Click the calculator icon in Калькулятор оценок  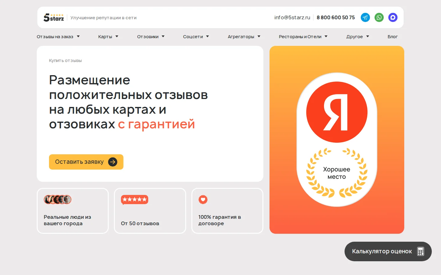click(420, 251)
